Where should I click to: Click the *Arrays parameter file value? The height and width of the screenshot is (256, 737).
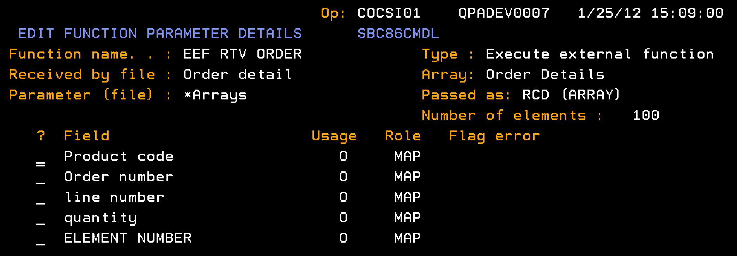tap(215, 95)
